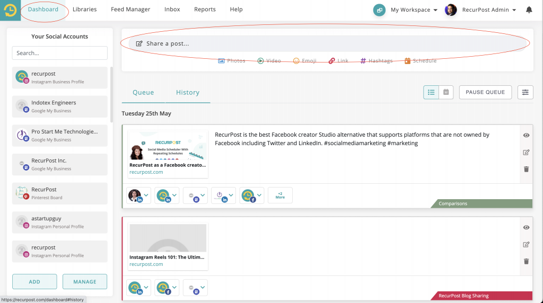Open recurpost.com link in first post
The height and width of the screenshot is (303, 543).
coord(146,172)
